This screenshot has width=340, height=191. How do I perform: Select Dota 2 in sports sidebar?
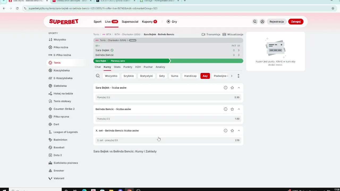tap(58, 155)
